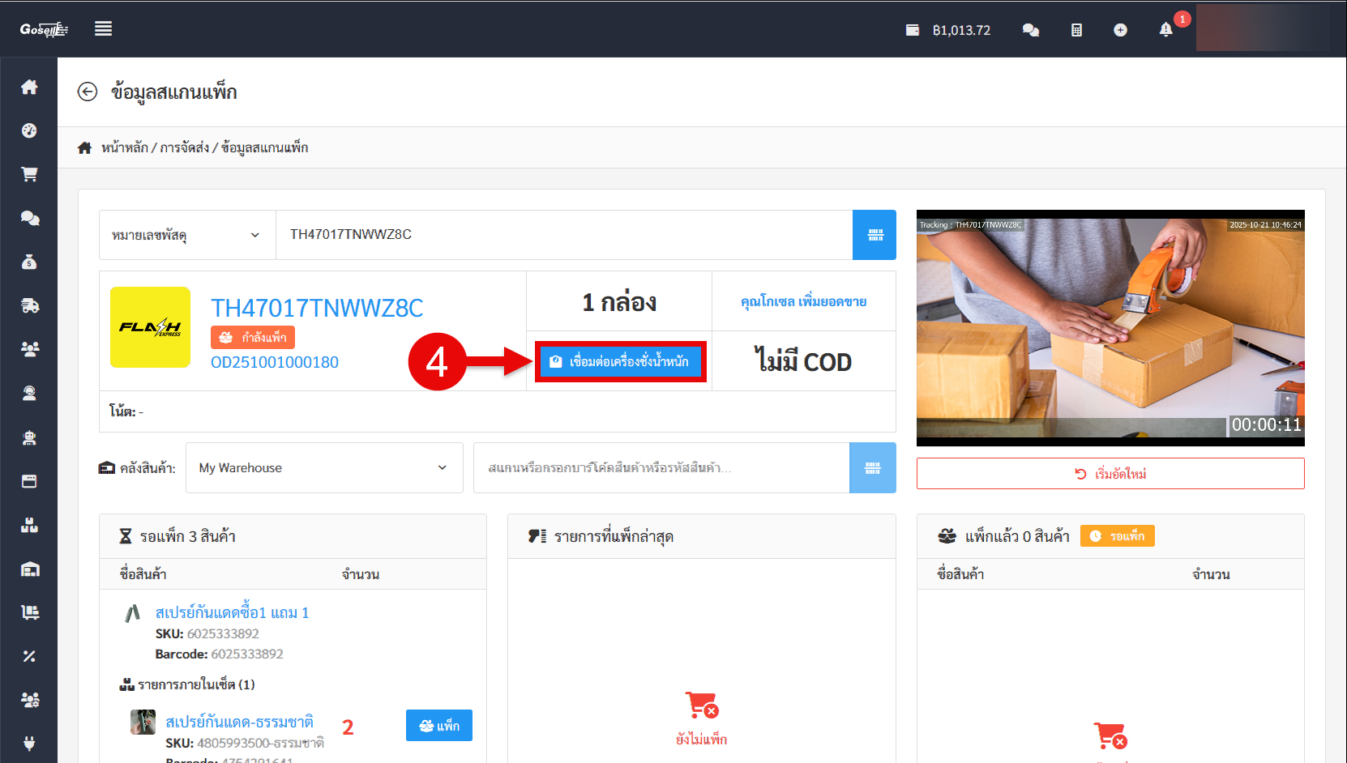Viewport: 1347px width, 763px height.
Task: Click หน้าหลัก in the breadcrumb
Action: pyautogui.click(x=124, y=147)
